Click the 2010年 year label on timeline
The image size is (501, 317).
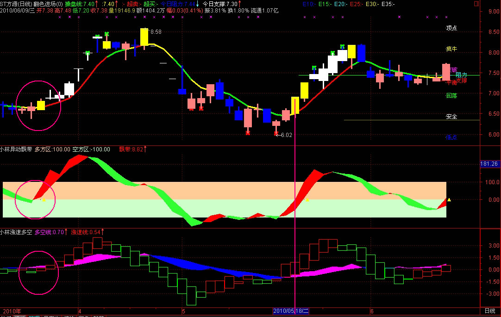tap(10, 311)
